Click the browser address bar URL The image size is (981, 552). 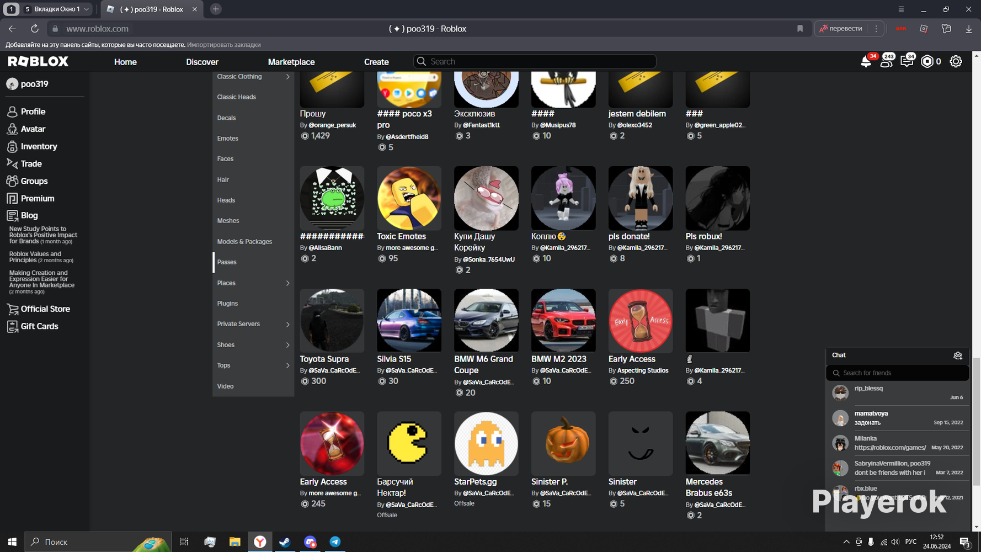[97, 29]
